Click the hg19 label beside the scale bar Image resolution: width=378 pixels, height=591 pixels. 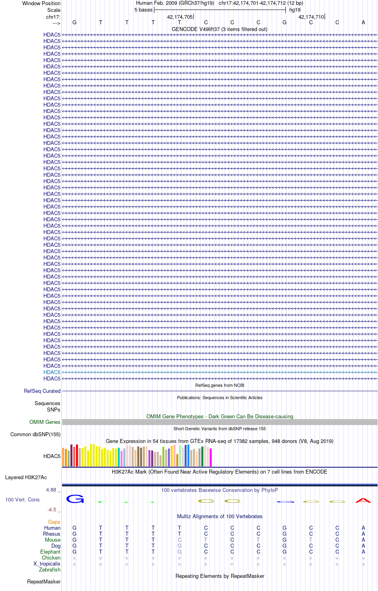coord(295,10)
